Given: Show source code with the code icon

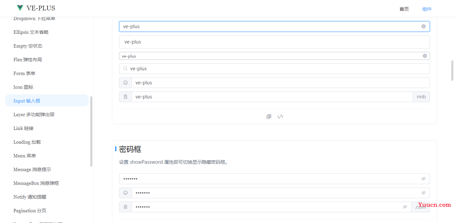Looking at the screenshot, I should coord(280,117).
